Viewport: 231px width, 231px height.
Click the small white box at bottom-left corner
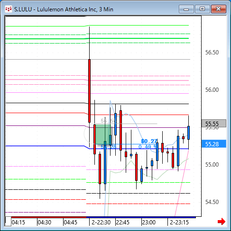click(x=8, y=222)
